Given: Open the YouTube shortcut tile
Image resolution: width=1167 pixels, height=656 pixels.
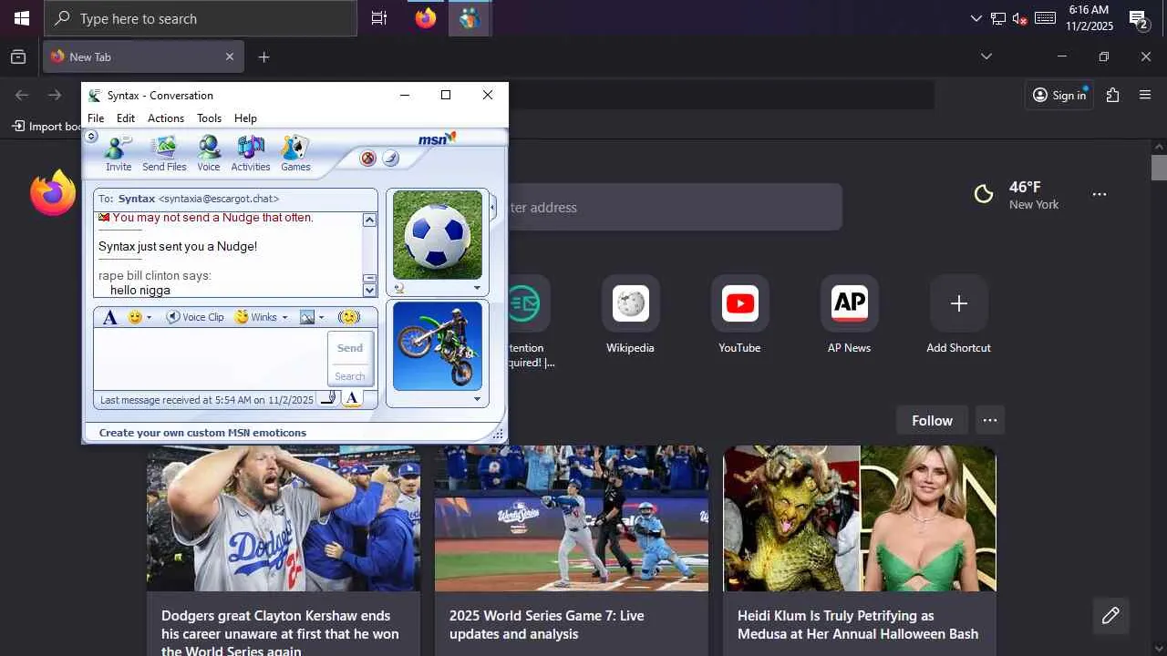Looking at the screenshot, I should (739, 315).
